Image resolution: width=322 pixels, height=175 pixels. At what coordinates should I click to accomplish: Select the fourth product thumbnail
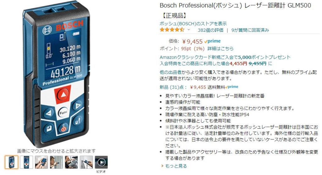pos(57,162)
